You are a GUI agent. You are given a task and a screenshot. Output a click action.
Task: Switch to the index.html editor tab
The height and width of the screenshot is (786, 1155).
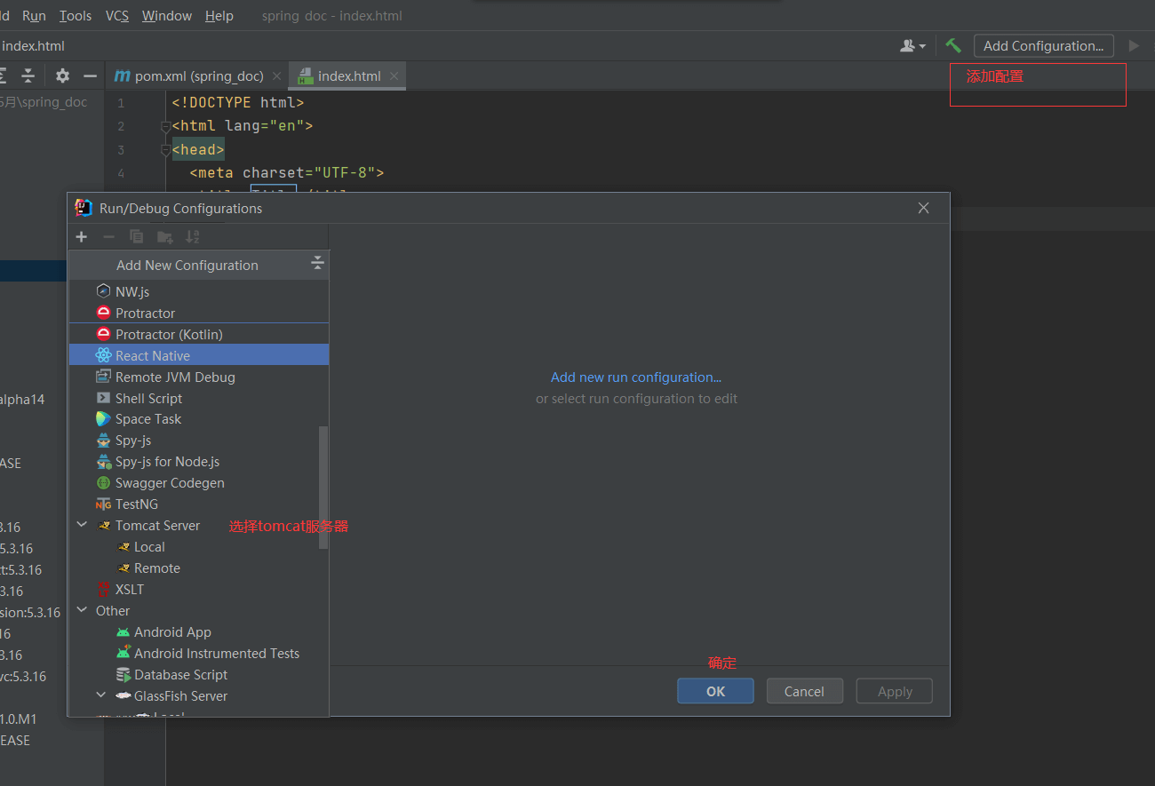[349, 76]
